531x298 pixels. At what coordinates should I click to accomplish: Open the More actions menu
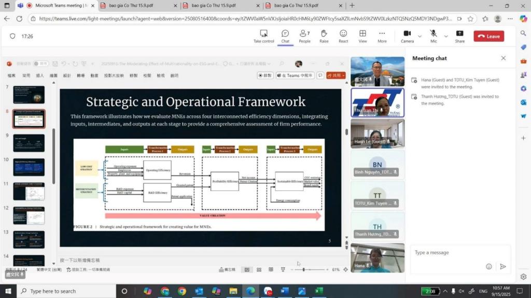coord(382,36)
